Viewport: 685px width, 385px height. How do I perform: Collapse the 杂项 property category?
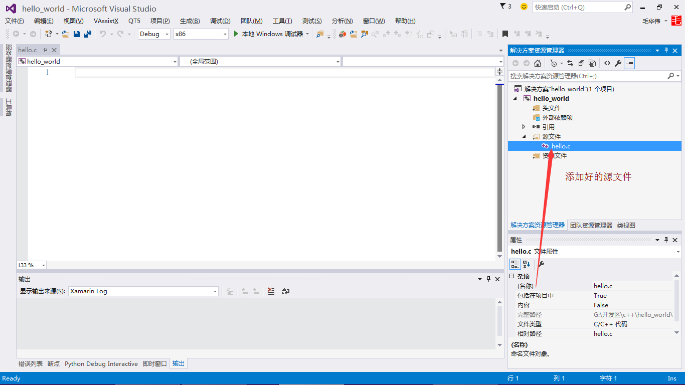[512, 276]
